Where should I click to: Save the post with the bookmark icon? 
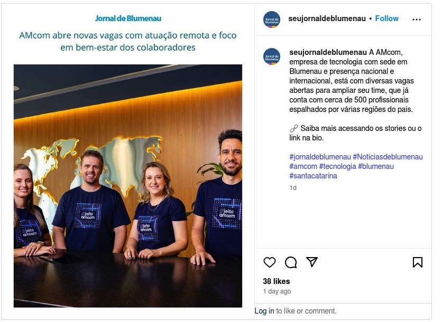[x=418, y=262]
